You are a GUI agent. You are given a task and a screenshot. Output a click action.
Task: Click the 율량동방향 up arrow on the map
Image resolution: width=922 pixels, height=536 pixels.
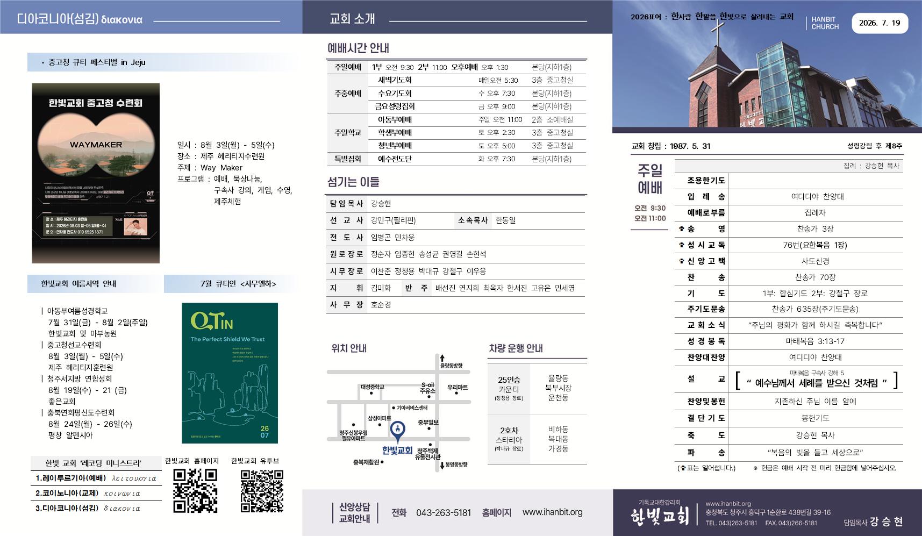(x=442, y=358)
